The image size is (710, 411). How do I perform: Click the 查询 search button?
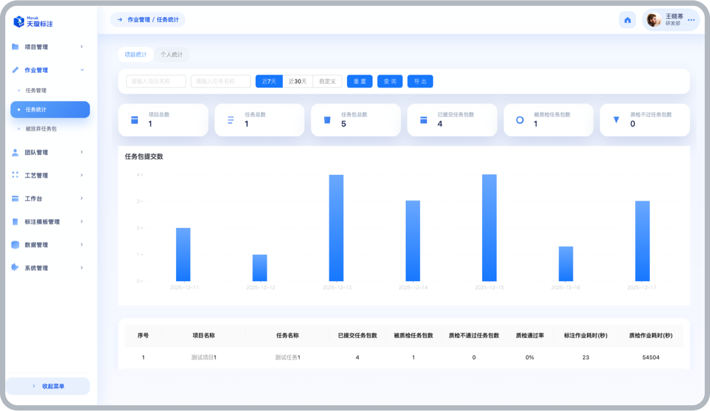point(390,81)
